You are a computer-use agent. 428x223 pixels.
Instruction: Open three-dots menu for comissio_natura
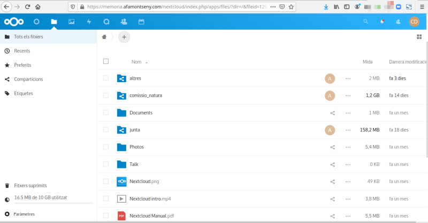pos(348,96)
